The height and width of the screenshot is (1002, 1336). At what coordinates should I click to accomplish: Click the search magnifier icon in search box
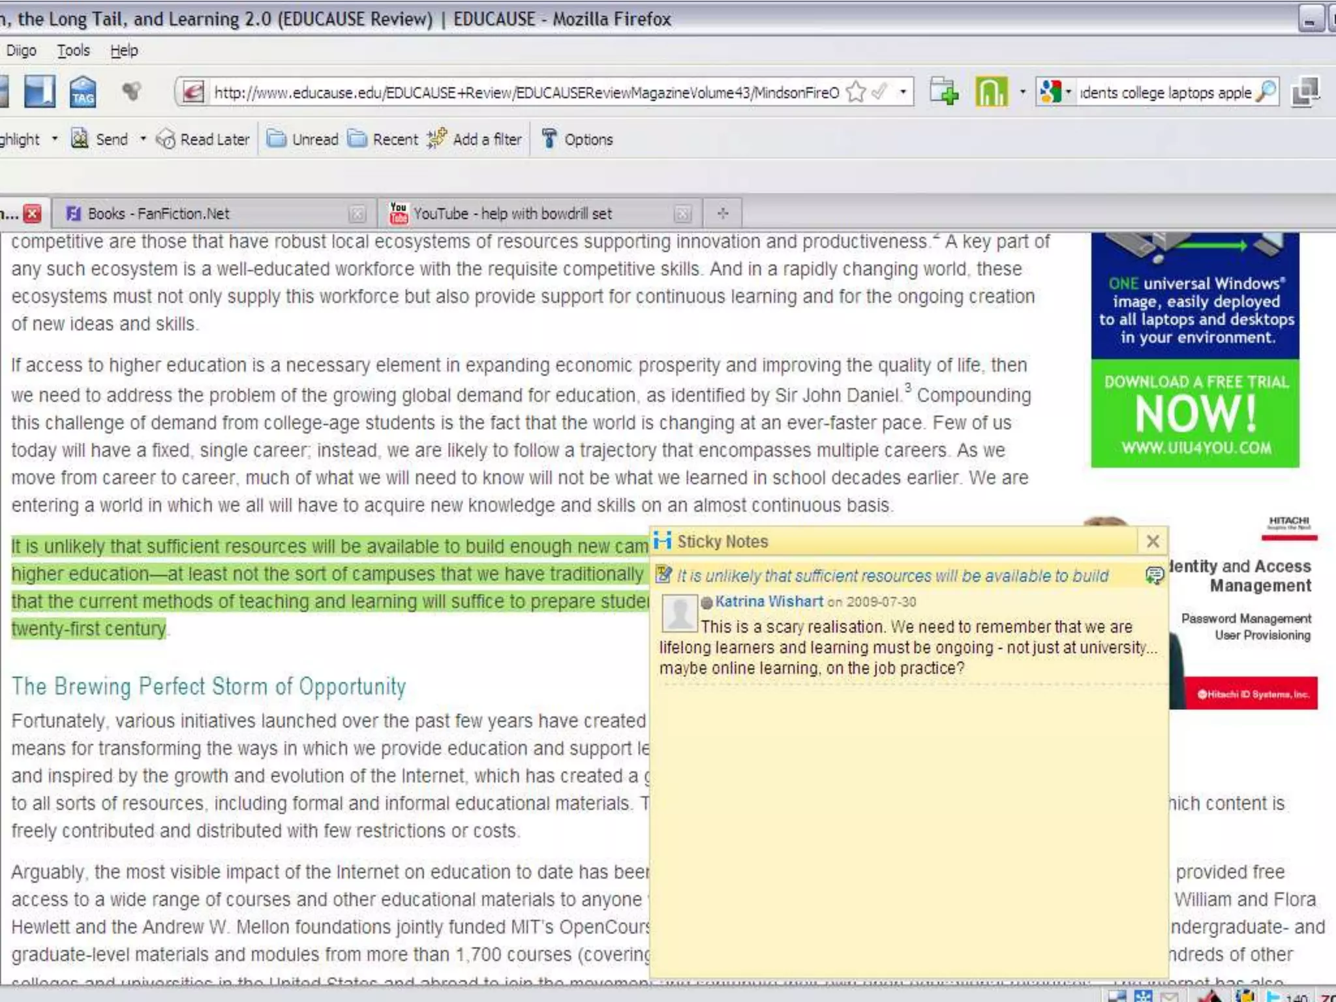tap(1266, 92)
